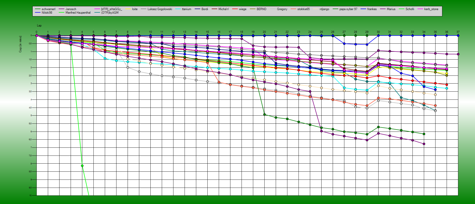
Task: Click the wiege legend entry
Action: tap(239, 9)
